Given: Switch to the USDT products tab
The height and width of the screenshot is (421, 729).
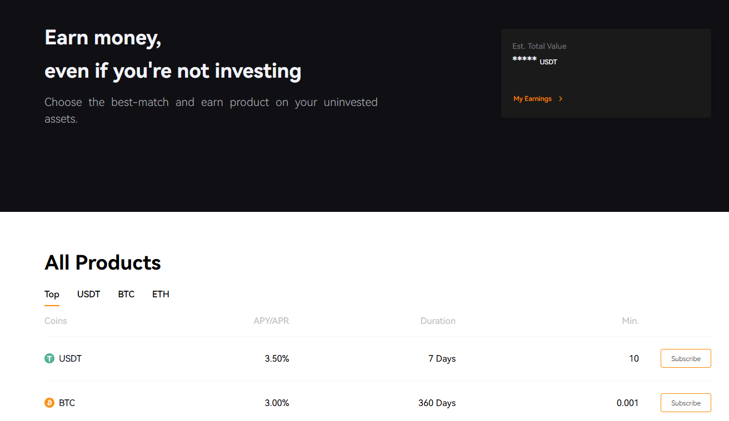Looking at the screenshot, I should (89, 295).
